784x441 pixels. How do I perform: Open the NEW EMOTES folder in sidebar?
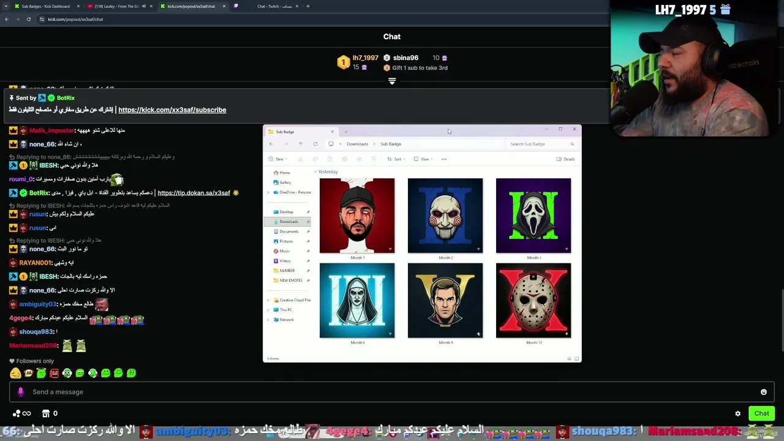290,281
